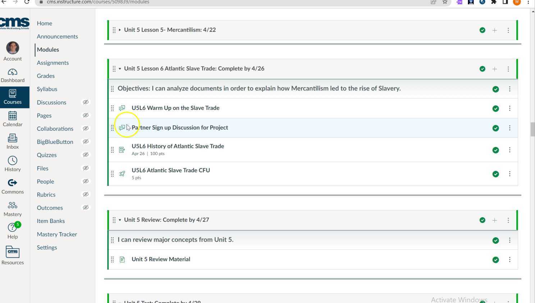Open the Inbox icon
Image resolution: width=535 pixels, height=303 pixels.
13,139
